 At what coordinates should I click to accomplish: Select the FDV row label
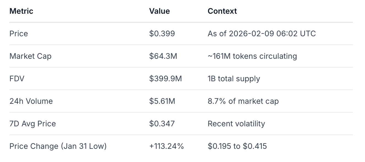point(17,79)
